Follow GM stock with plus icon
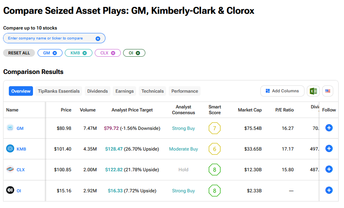The image size is (344, 208). (x=329, y=128)
